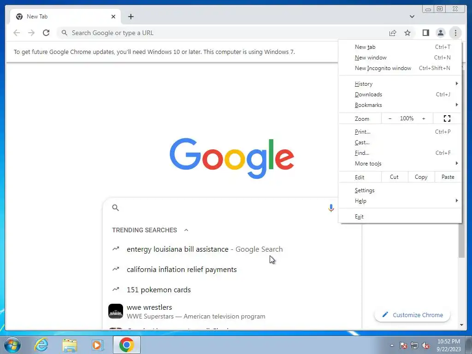472x354 pixels.
Task: Click the WWE wrestlers thumbnail image
Action: point(116,311)
